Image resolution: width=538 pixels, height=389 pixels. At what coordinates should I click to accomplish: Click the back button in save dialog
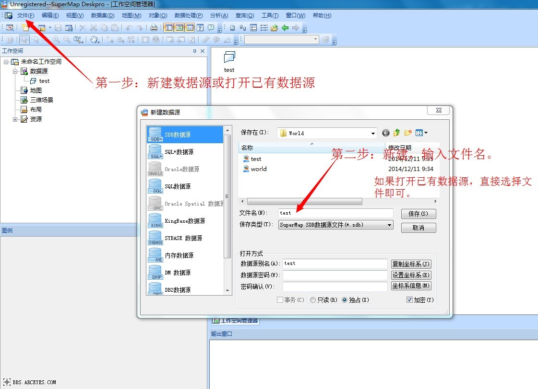pos(386,133)
